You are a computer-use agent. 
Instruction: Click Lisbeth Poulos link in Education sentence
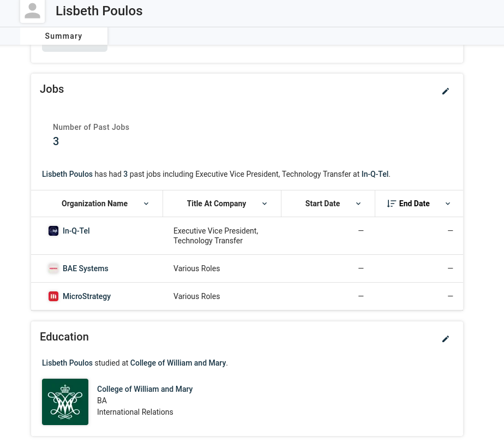67,363
